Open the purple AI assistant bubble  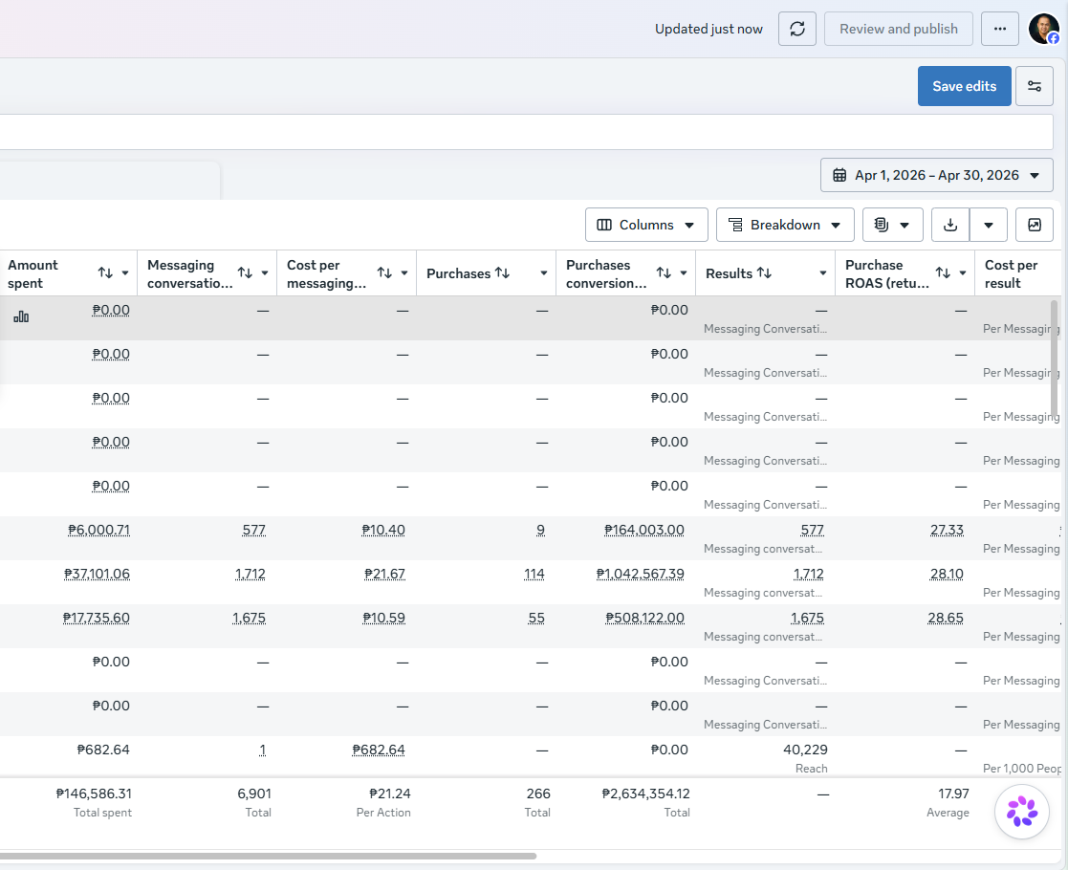pos(1022,812)
